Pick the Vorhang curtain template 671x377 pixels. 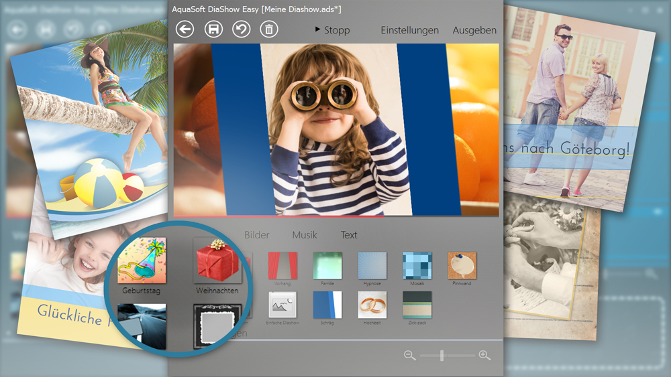tap(282, 265)
